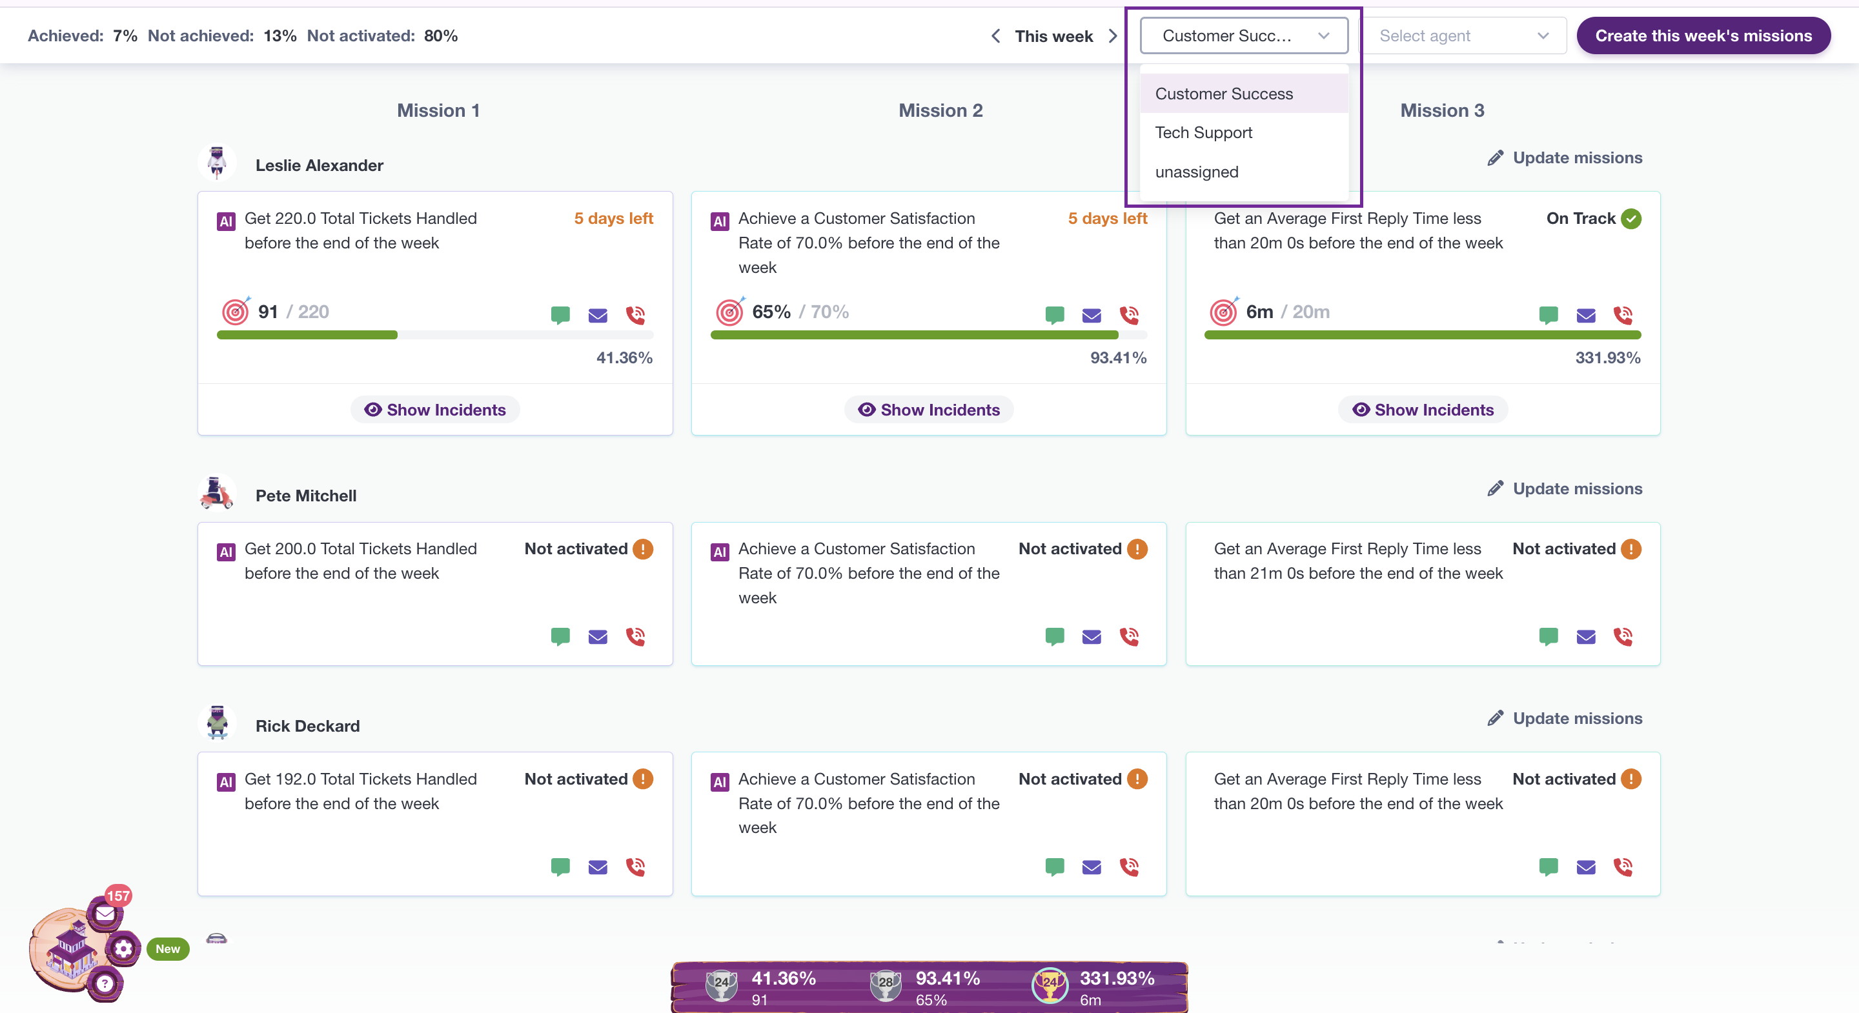Click the phone icon on Leslie's reply time mission
Viewport: 1859px width, 1013px height.
[1623, 316]
